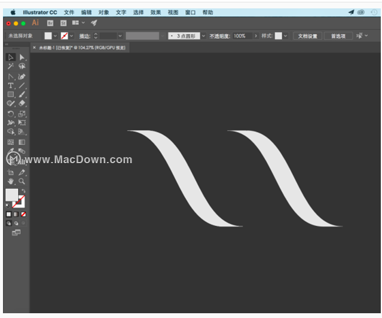Reset to default fill and stroke
The image size is (382, 318).
click(8, 206)
